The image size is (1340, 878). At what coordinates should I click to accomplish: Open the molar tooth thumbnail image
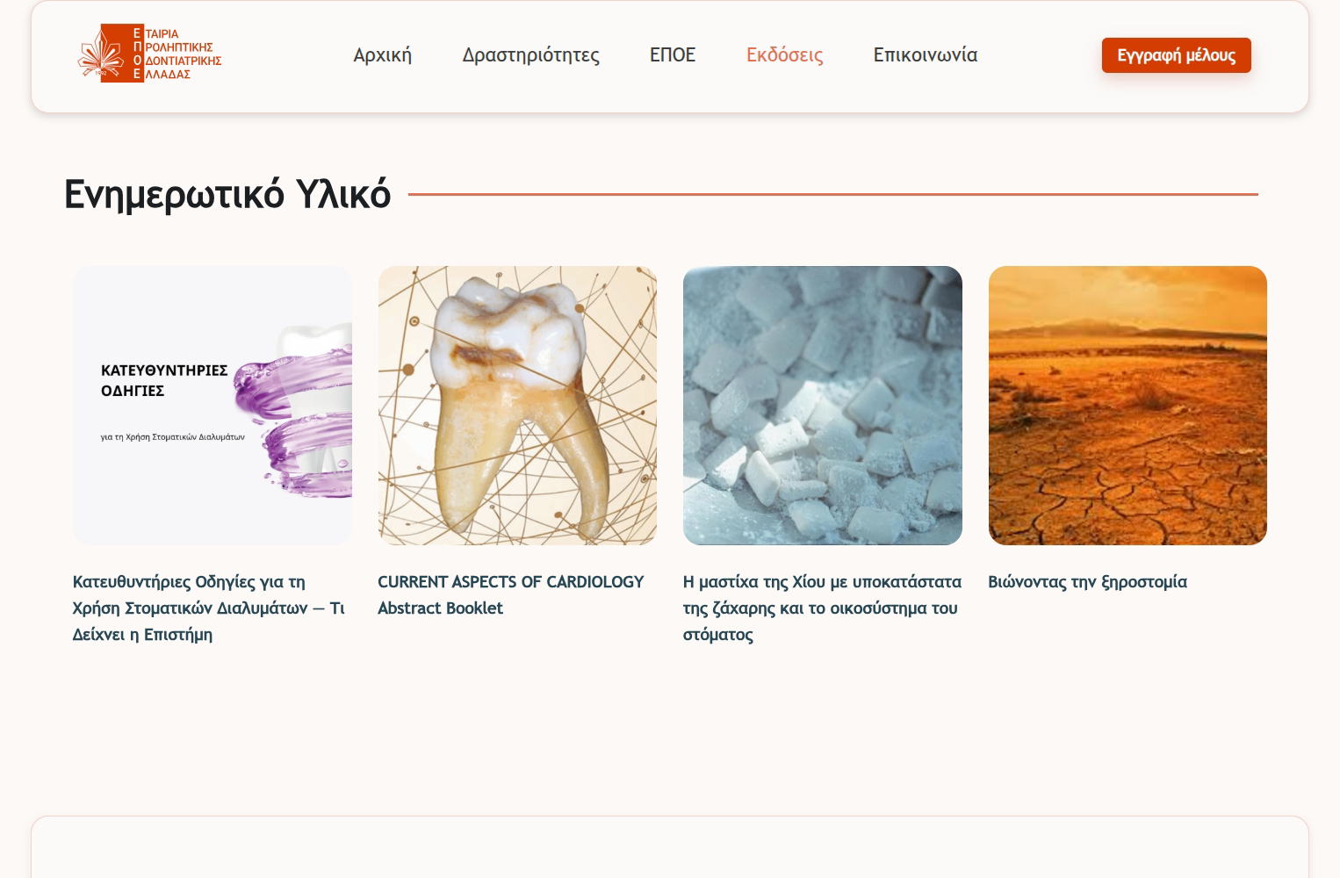517,406
